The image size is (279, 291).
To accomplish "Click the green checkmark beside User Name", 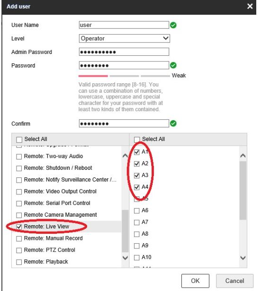I will [x=173, y=25].
